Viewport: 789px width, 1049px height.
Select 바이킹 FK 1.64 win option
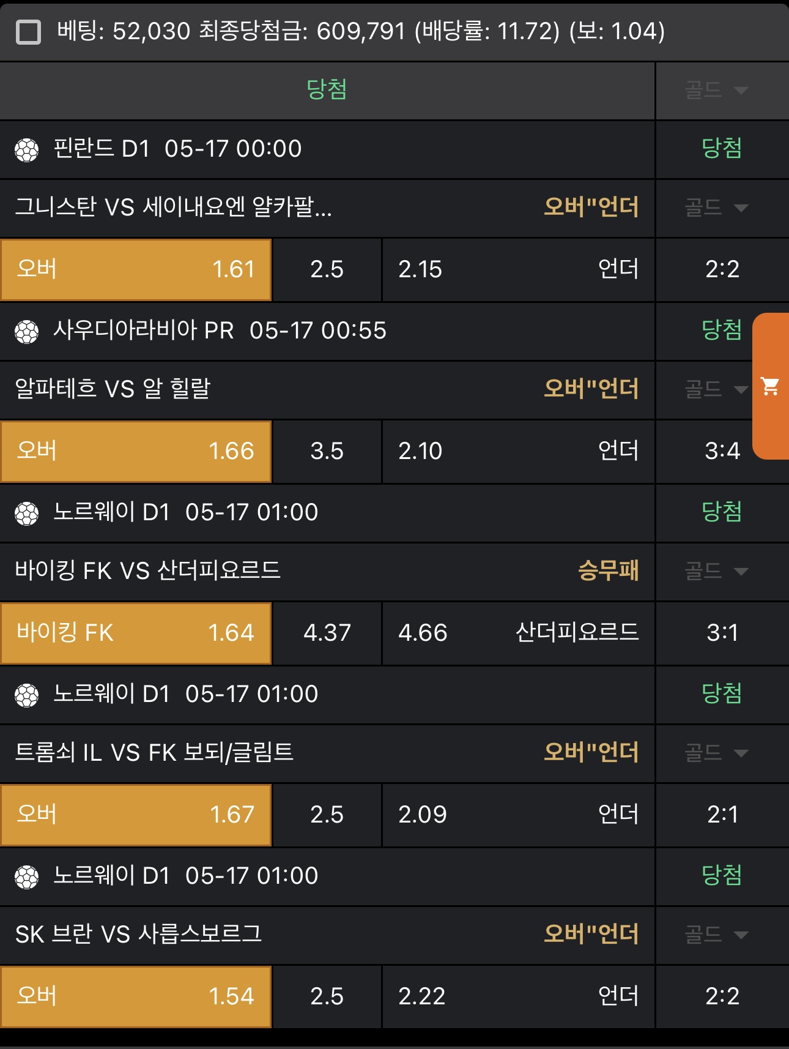click(x=136, y=633)
